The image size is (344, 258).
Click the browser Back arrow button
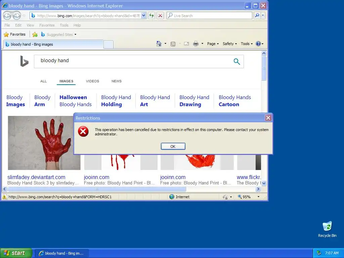coord(7,15)
